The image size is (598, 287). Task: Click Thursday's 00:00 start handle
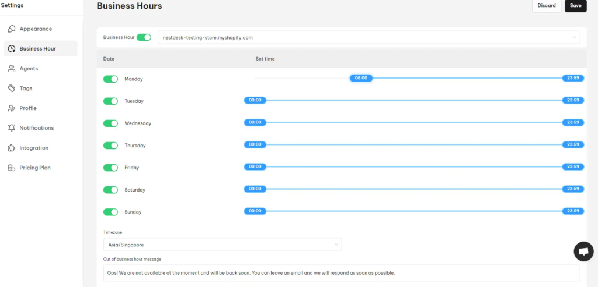[255, 144]
